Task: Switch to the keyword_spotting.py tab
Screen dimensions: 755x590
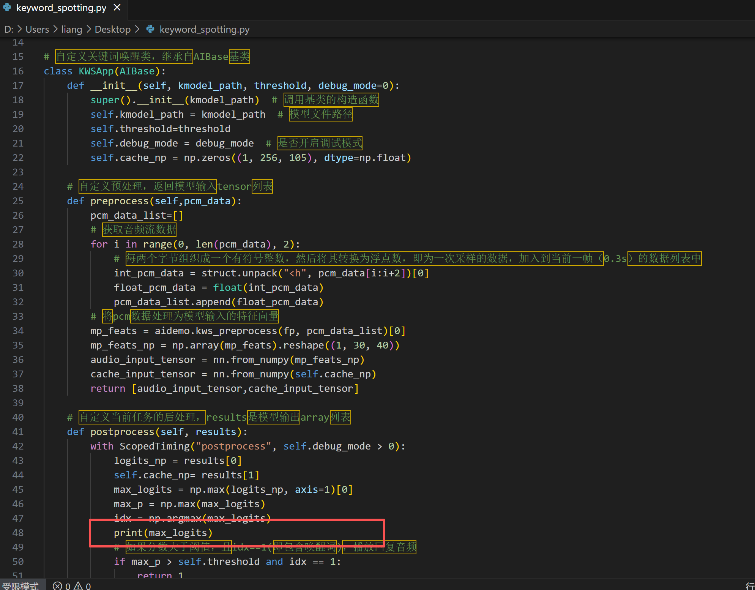Action: pyautogui.click(x=61, y=8)
